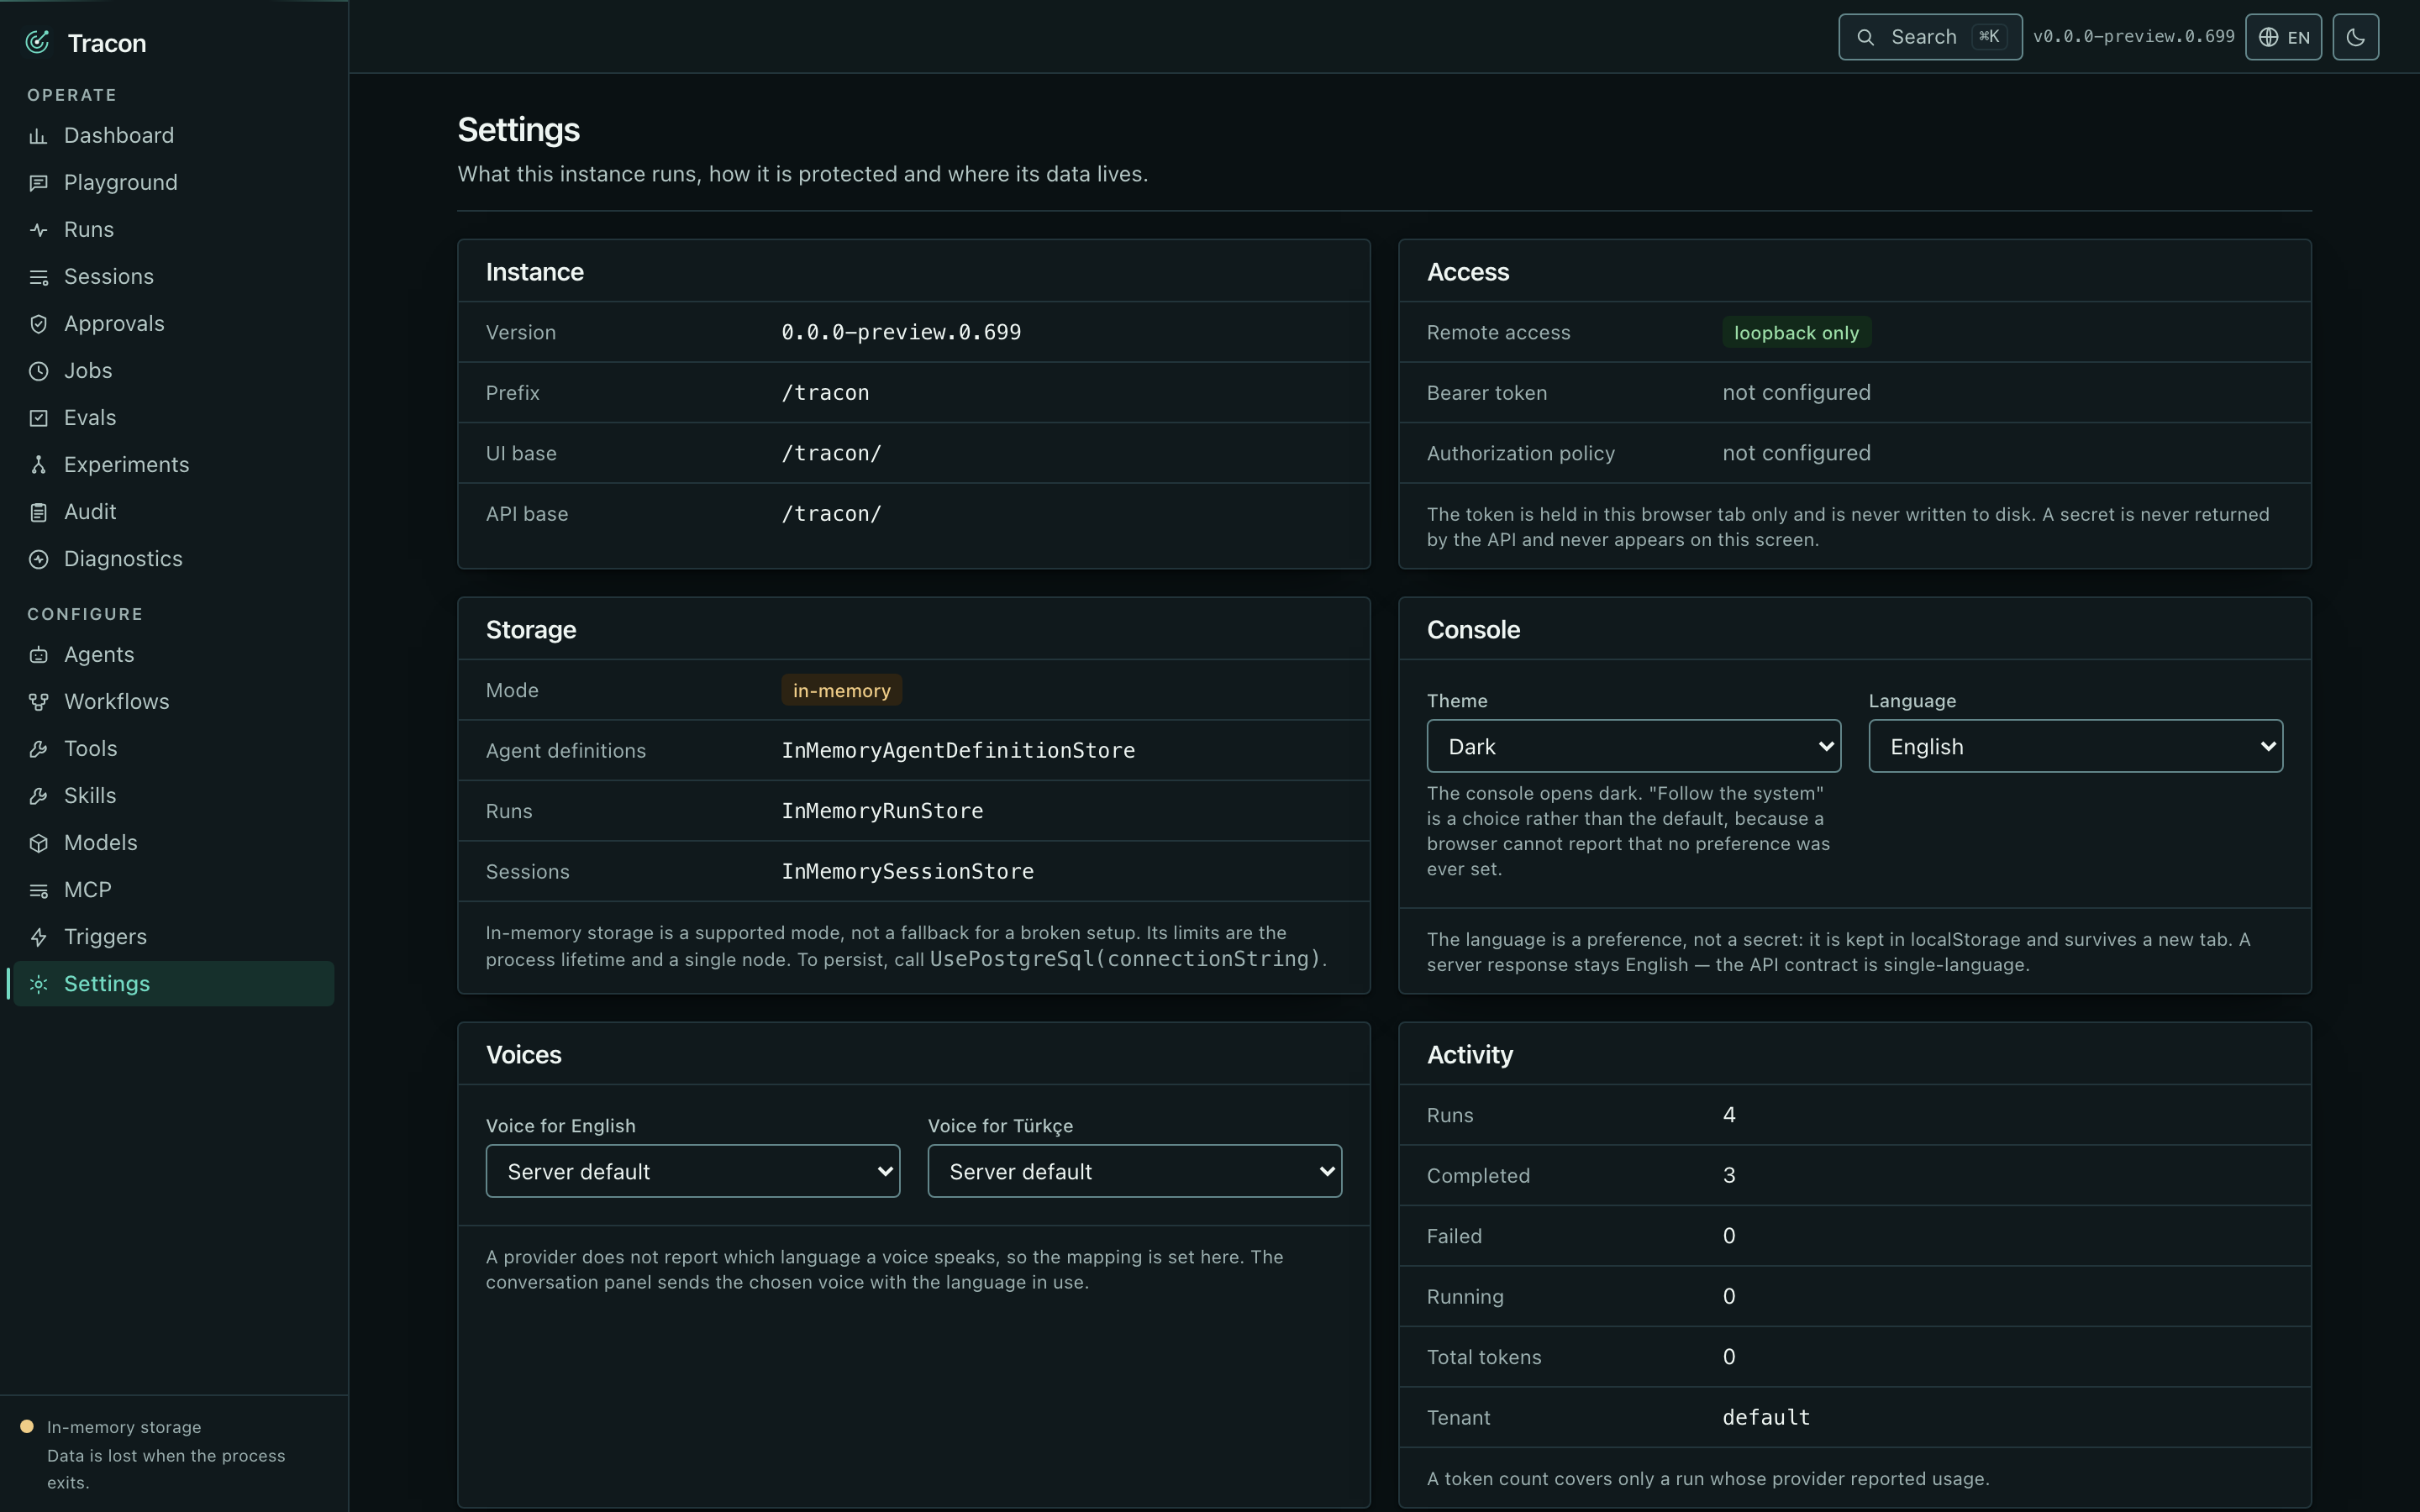The image size is (2420, 1512).
Task: Click the ⌘K shortcut hint
Action: pyautogui.click(x=1989, y=37)
